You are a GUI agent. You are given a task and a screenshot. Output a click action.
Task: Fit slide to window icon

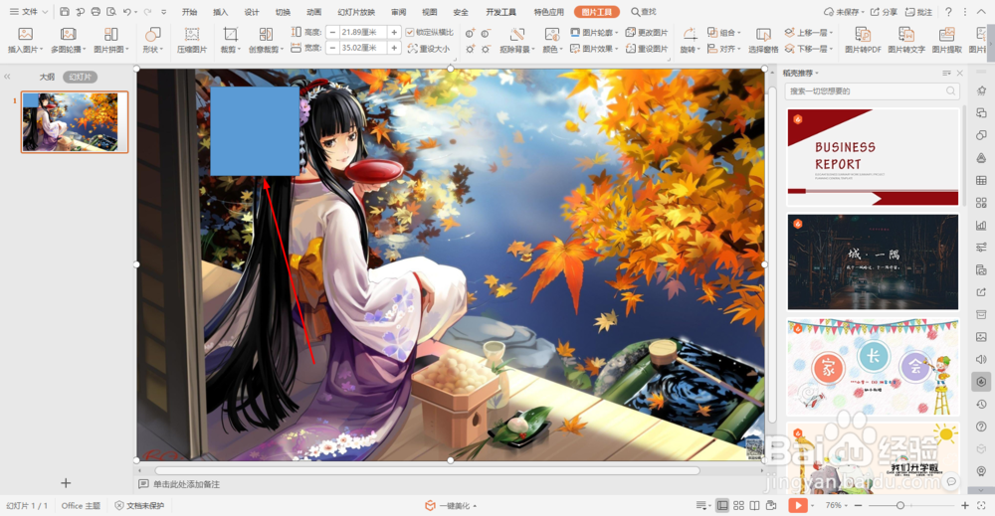pos(982,505)
